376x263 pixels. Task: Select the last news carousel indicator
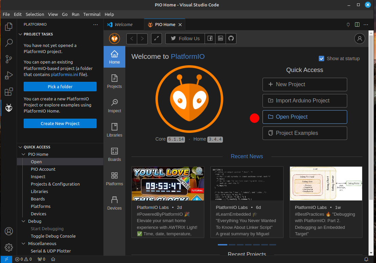[x=273, y=244]
